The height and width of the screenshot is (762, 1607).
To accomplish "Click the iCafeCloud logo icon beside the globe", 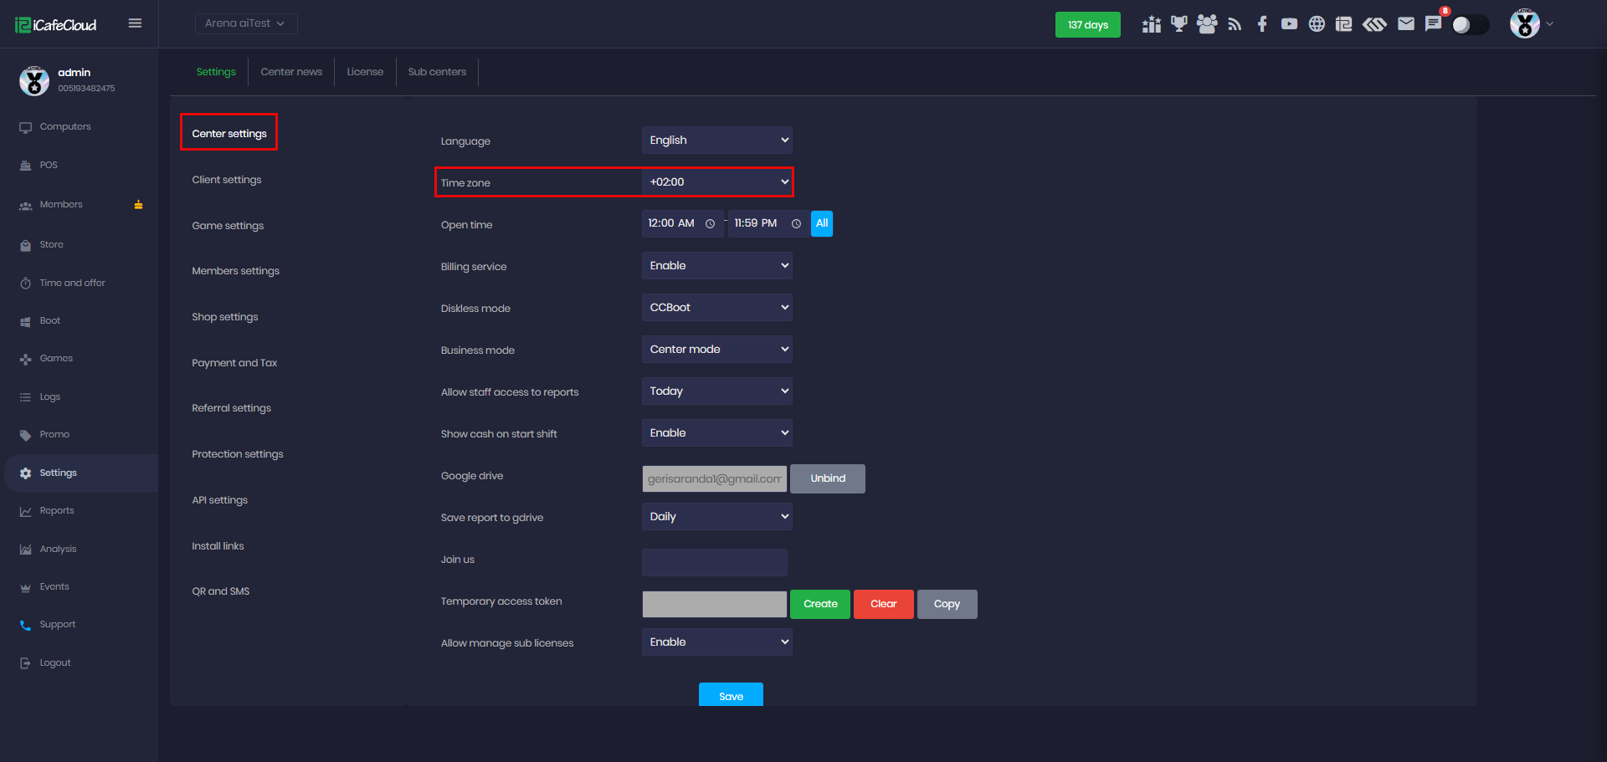I will click(1344, 24).
